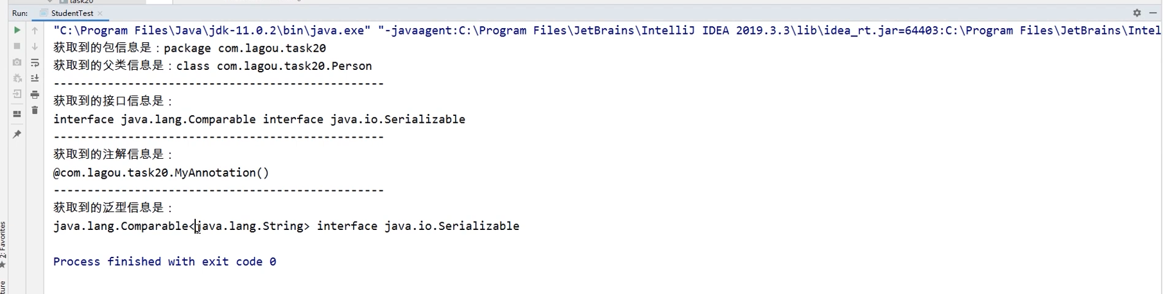Click the 'Process finished with exit code 0' text
This screenshot has width=1163, height=294.
tap(165, 261)
